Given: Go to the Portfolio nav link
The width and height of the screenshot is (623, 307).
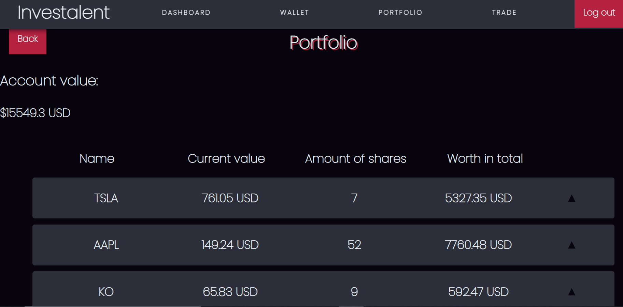Looking at the screenshot, I should coord(400,13).
